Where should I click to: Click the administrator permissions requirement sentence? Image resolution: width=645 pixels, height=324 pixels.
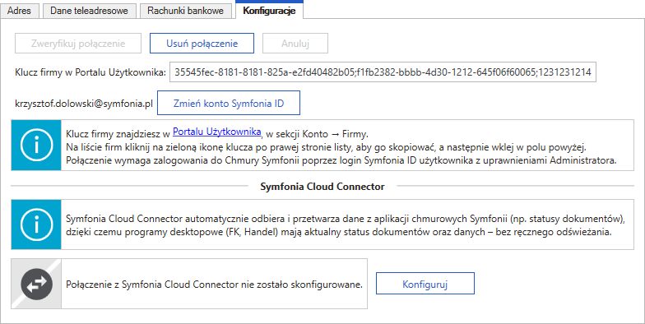[x=341, y=160]
